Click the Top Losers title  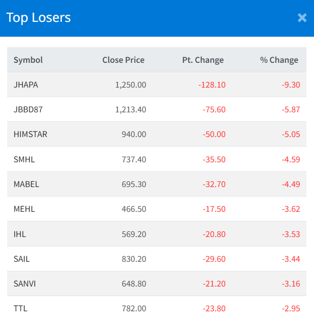click(39, 18)
